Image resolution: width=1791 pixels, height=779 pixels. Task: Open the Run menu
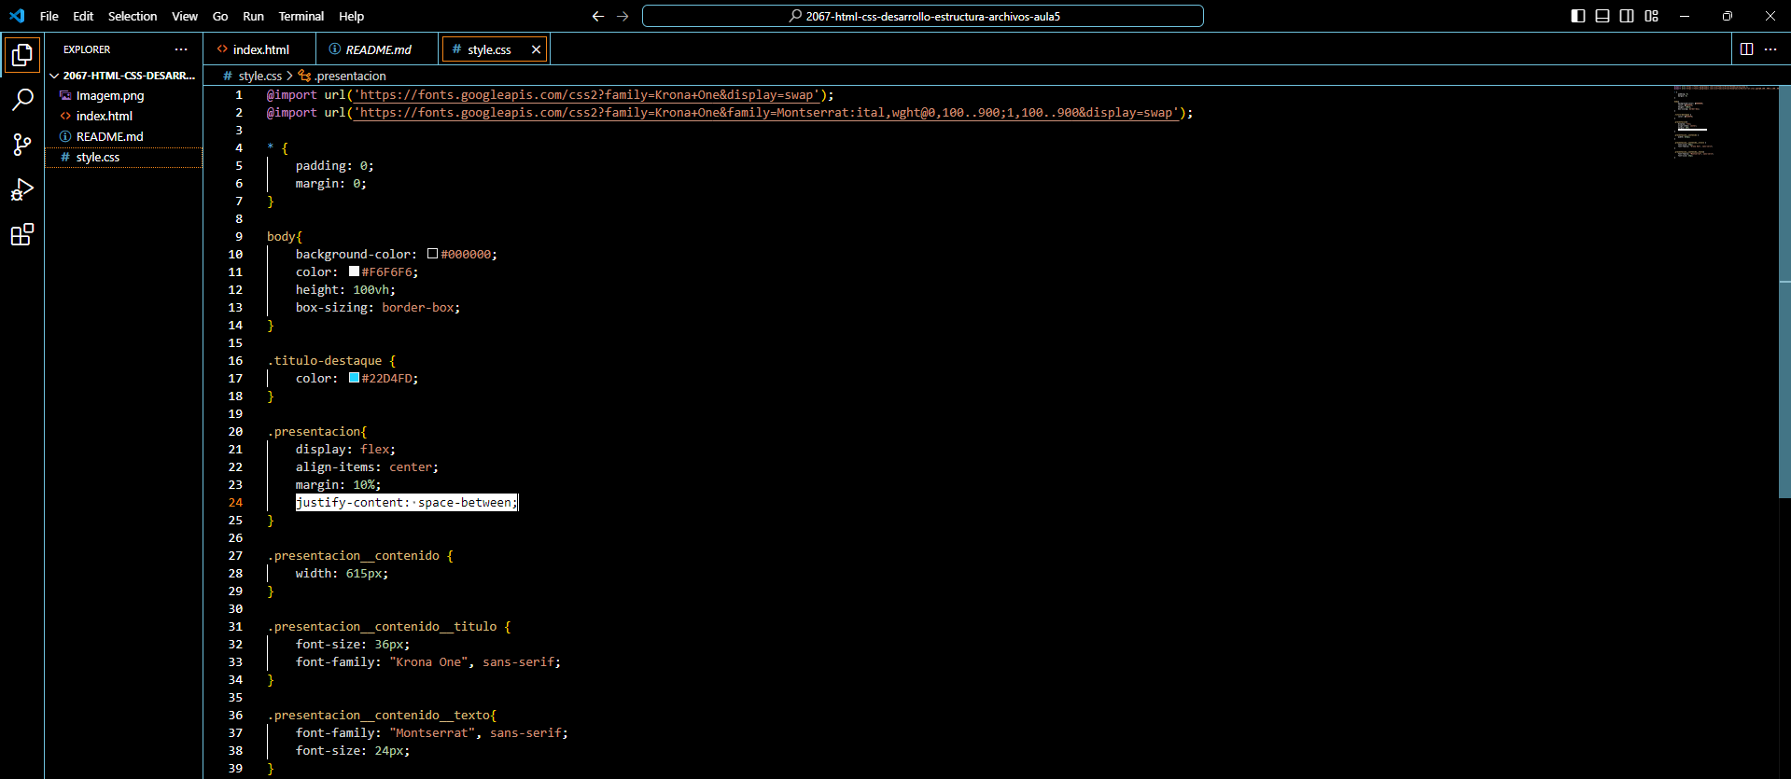click(253, 16)
